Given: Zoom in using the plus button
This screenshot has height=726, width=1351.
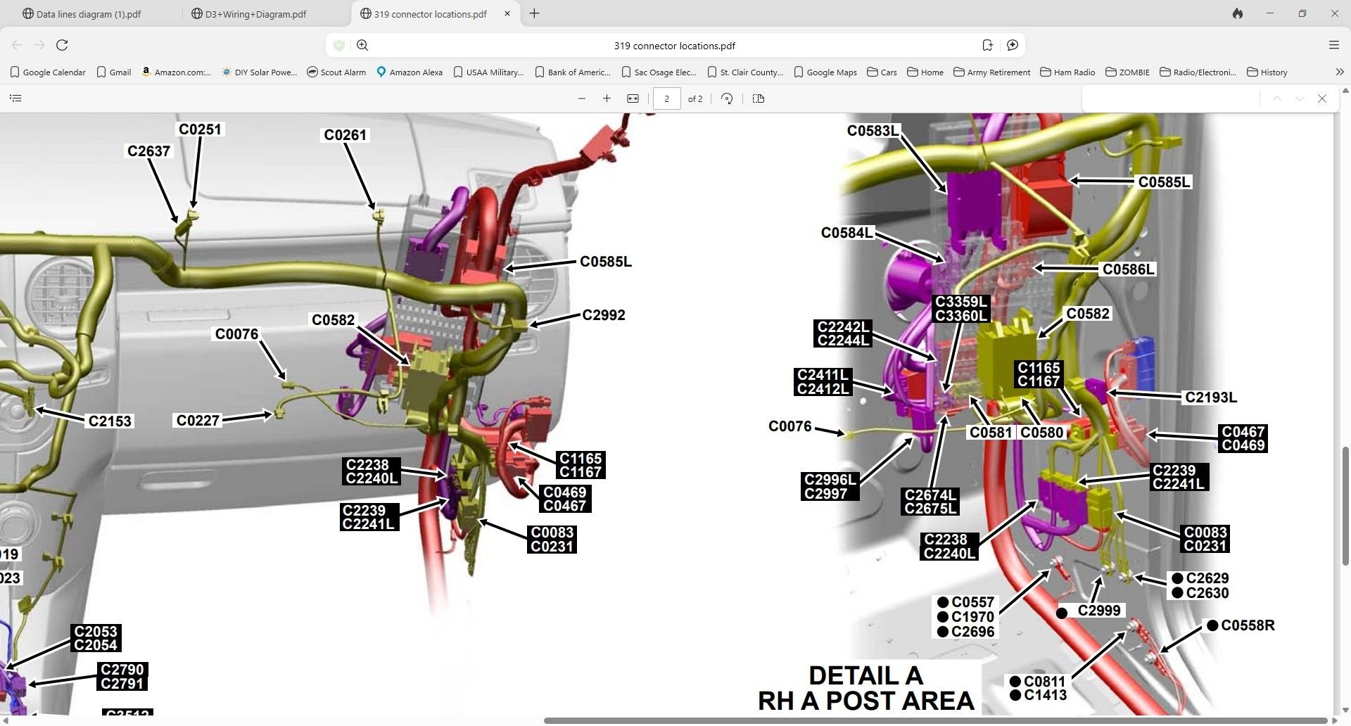Looking at the screenshot, I should pos(607,98).
